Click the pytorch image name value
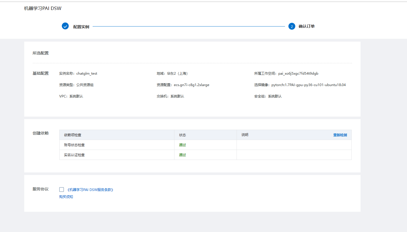Viewport: 407px width, 232px height. coord(308,85)
